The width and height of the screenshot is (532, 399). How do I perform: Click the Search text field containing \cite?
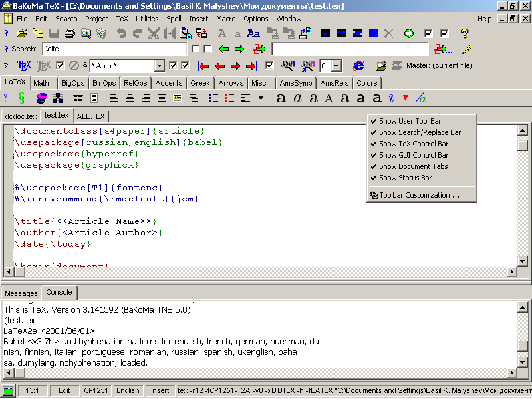pyautogui.click(x=114, y=49)
